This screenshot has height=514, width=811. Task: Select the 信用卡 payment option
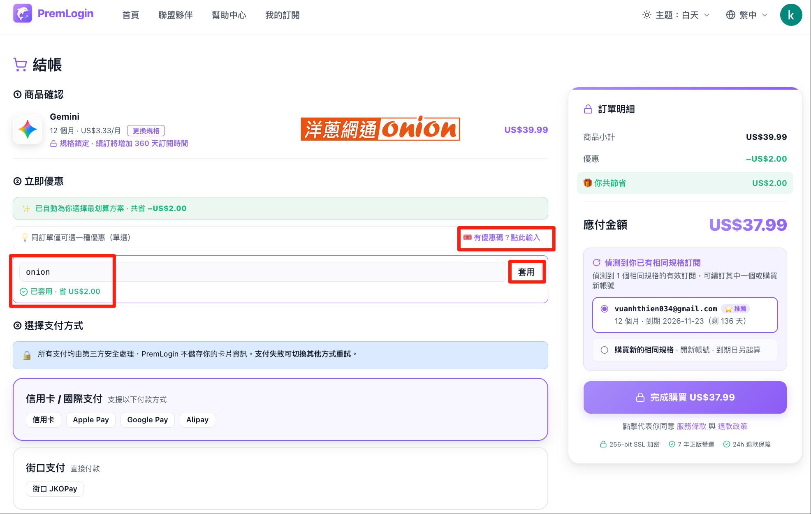pyautogui.click(x=44, y=420)
